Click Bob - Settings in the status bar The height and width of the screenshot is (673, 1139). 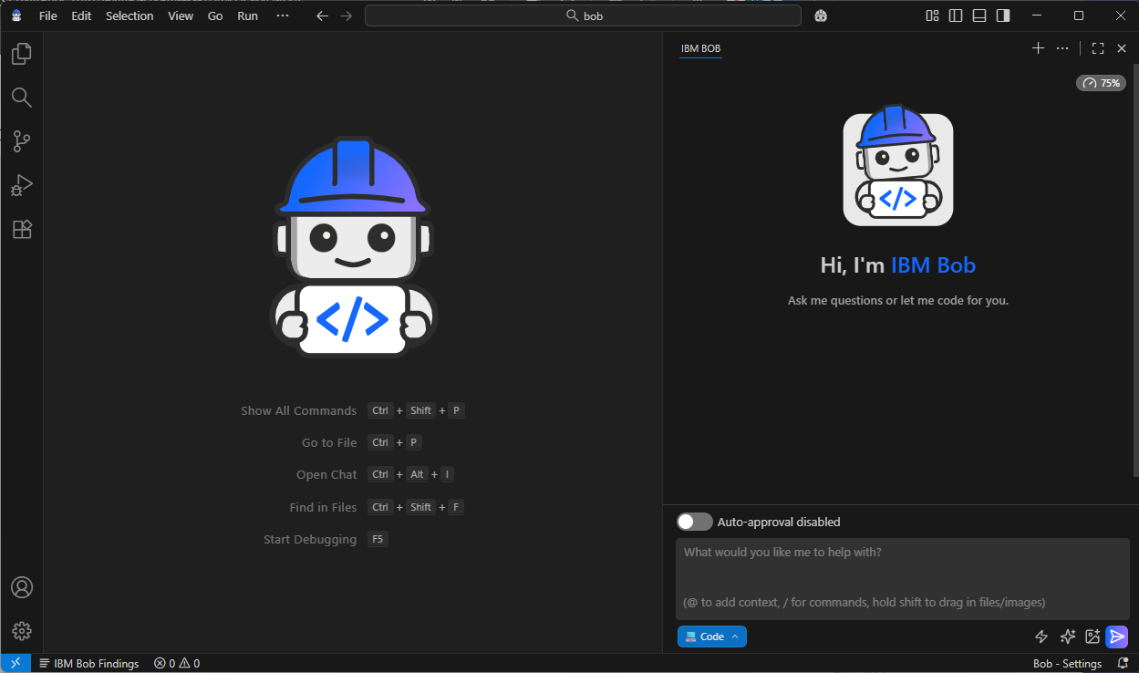coord(1066,663)
